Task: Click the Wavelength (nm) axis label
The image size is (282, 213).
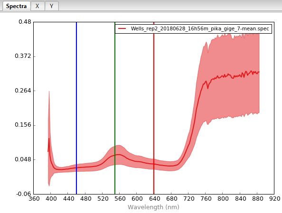Action: (154, 207)
